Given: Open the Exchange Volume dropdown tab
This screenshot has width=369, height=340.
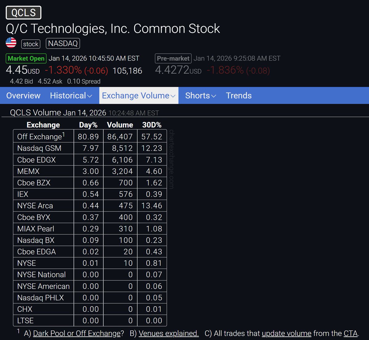Looking at the screenshot, I should coord(139,96).
